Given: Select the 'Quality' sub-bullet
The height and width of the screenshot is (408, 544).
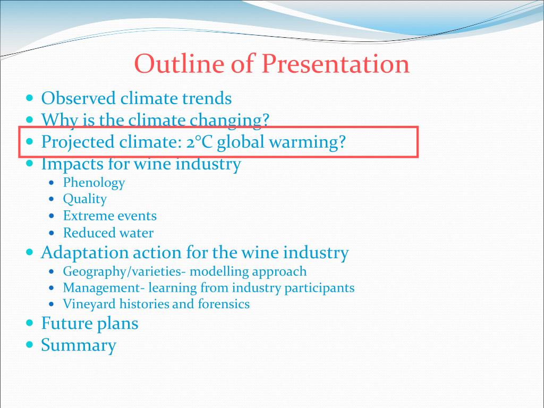Looking at the screenshot, I should 84,199.
